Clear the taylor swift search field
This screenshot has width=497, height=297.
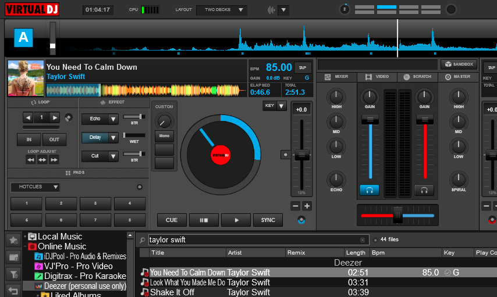pyautogui.click(x=363, y=240)
